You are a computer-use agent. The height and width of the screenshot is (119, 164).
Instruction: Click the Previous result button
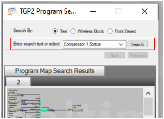[x=137, y=55]
